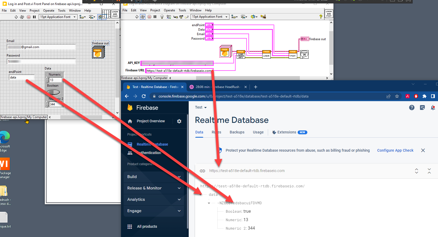Click stepper arrows of Numeric control
Screen dimensions: 438x237
click(x=47, y=80)
